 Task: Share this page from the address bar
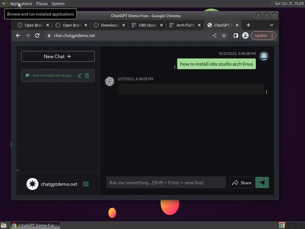pyautogui.click(x=214, y=36)
